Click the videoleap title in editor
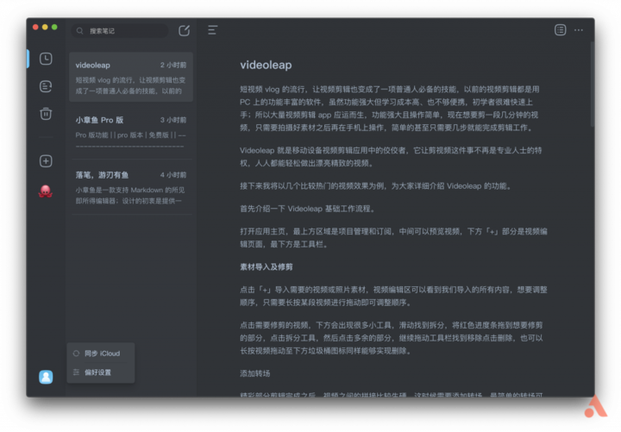This screenshot has width=621, height=432. point(266,65)
